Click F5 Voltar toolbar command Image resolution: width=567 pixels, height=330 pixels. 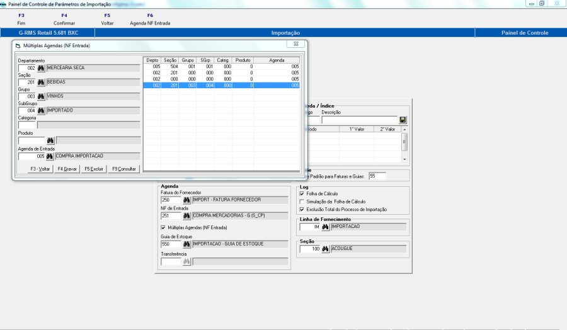pyautogui.click(x=107, y=19)
